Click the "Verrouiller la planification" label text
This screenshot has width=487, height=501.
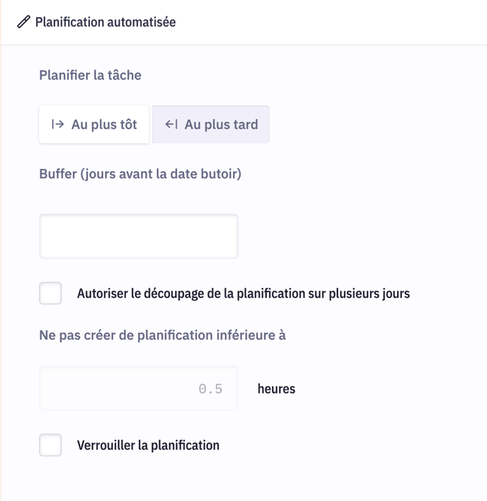[x=148, y=445]
